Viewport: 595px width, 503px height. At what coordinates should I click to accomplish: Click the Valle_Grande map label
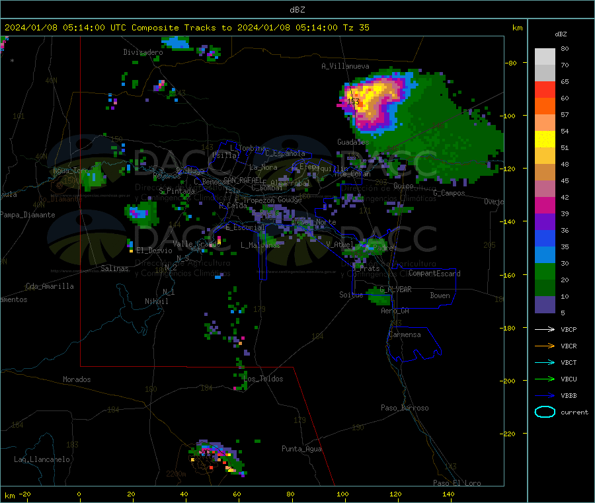pyautogui.click(x=196, y=243)
